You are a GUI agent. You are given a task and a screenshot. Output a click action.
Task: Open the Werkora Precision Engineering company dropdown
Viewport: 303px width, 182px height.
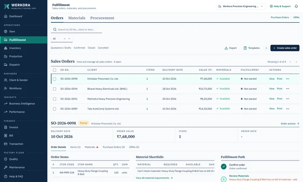click(241, 6)
